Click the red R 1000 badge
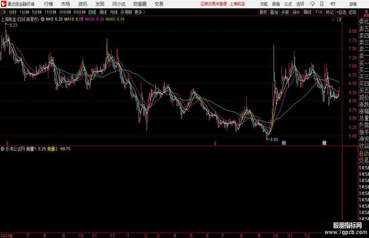This screenshot has height=238, width=369. (x=366, y=13)
